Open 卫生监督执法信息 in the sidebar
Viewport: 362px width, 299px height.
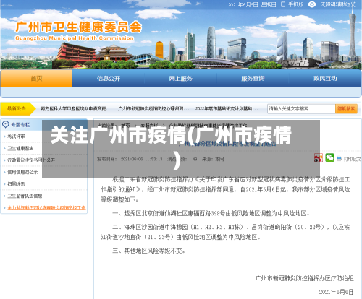click(25, 196)
